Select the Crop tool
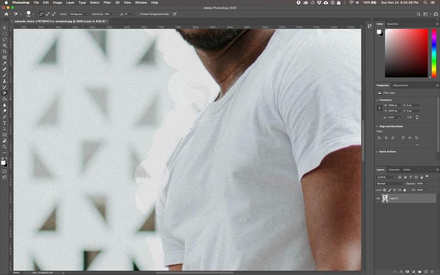 pos(5,51)
